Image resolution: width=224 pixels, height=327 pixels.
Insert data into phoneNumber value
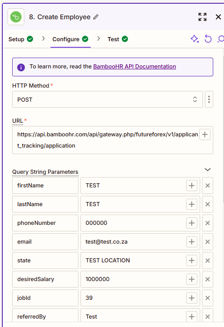(192, 223)
